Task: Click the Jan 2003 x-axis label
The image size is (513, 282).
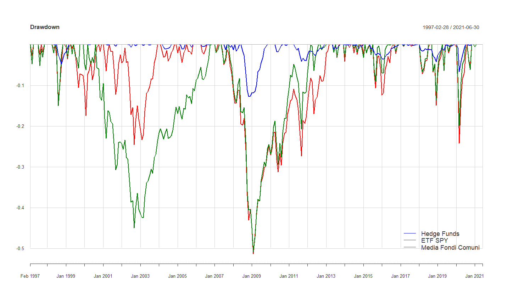Action: (140, 276)
